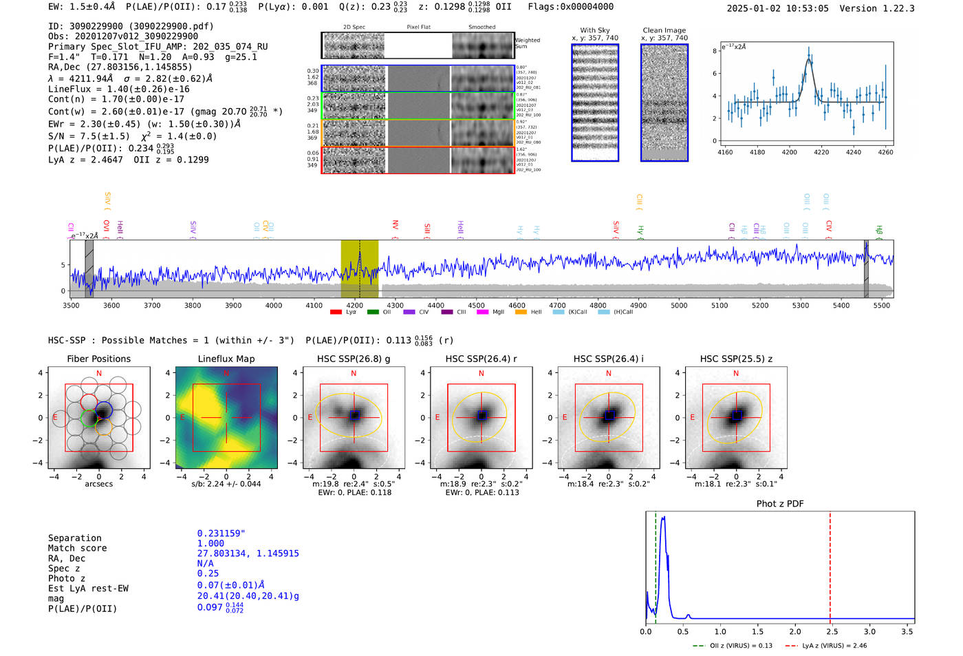Click the EWr = 2.30(±0.45) line
Image resolution: width=963 pixels, height=656 pixels.
pos(144,124)
